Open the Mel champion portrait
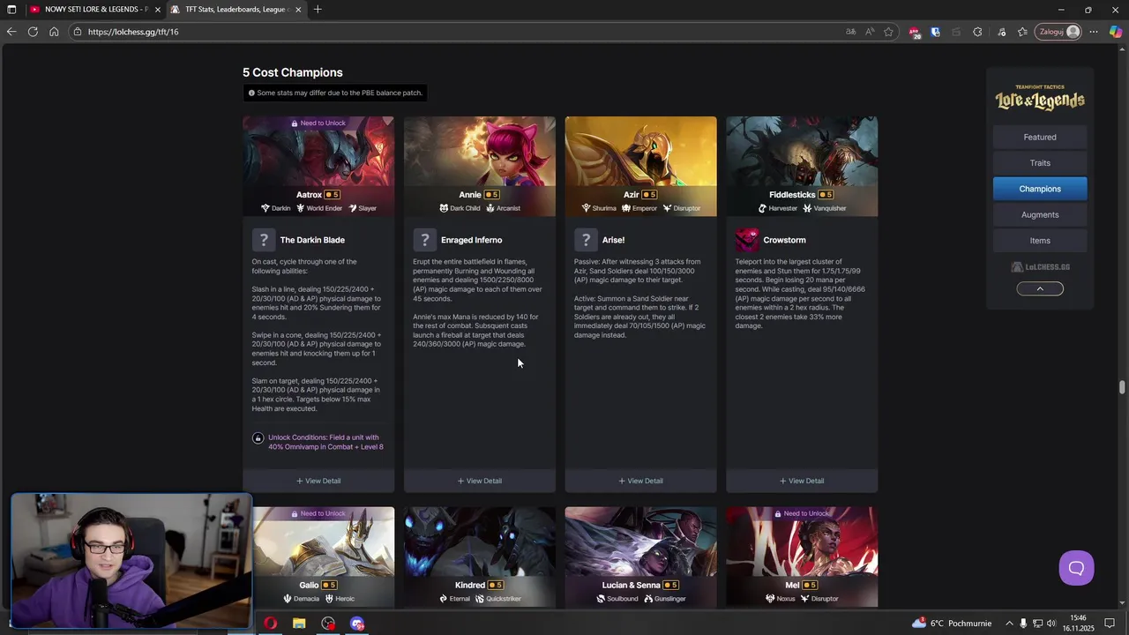Image resolution: width=1129 pixels, height=635 pixels. tap(802, 542)
